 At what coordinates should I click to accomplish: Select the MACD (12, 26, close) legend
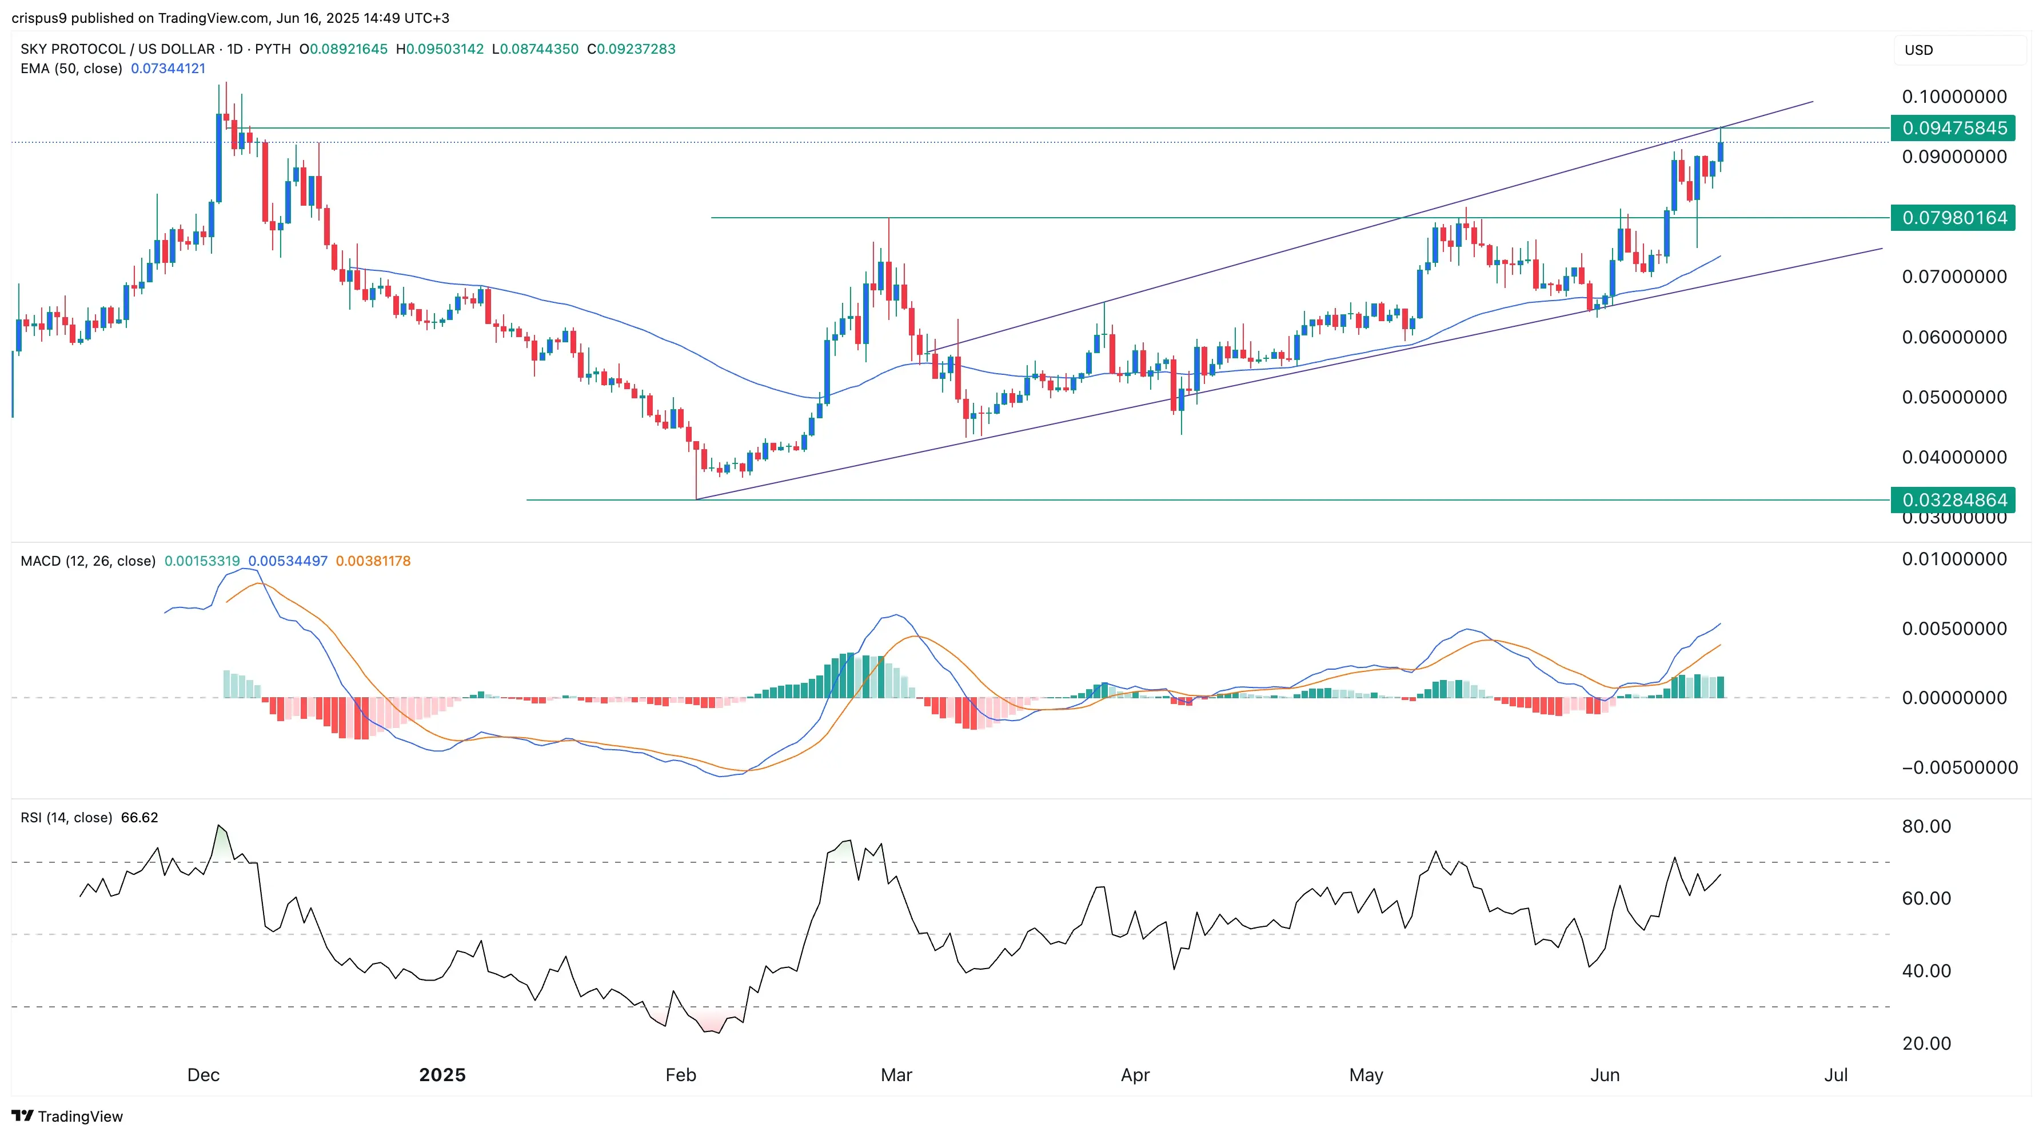coord(88,561)
